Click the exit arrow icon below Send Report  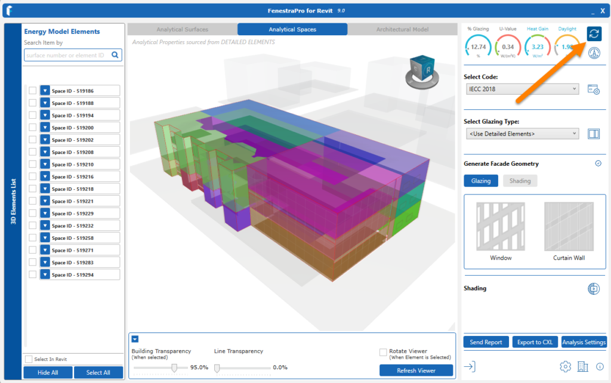(470, 366)
